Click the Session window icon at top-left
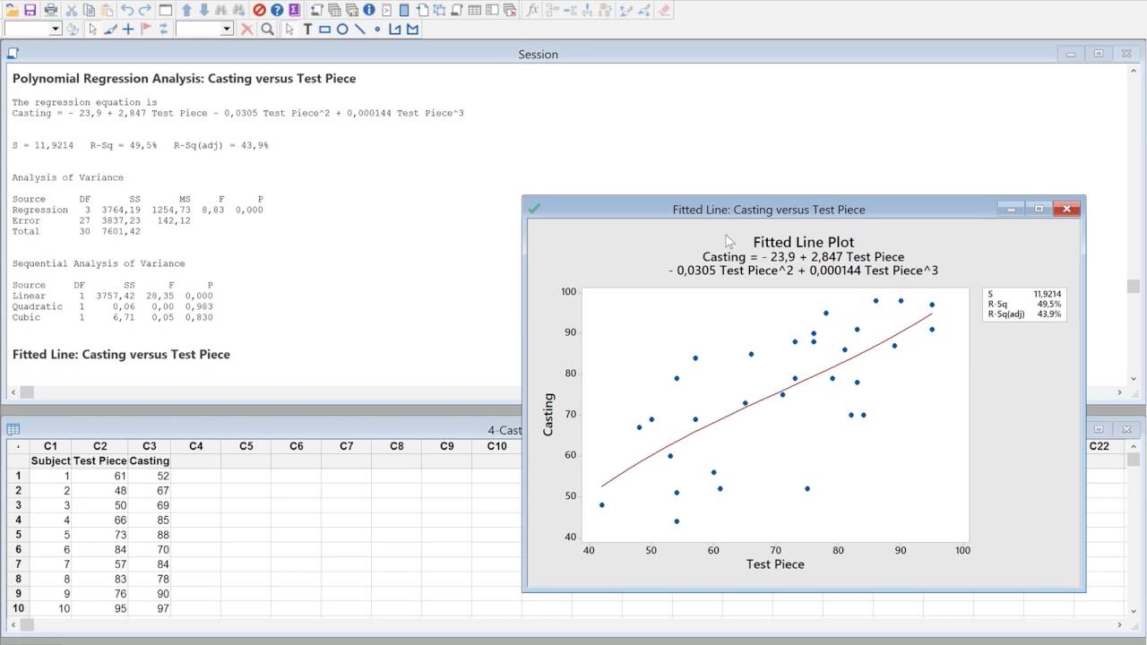 pyautogui.click(x=13, y=54)
